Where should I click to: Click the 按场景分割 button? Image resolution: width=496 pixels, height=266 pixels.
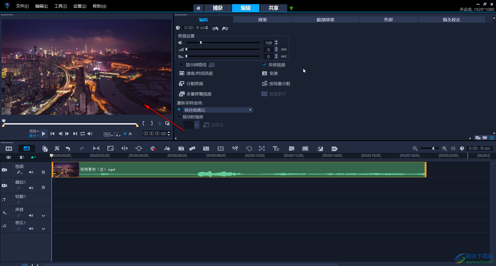tap(276, 84)
